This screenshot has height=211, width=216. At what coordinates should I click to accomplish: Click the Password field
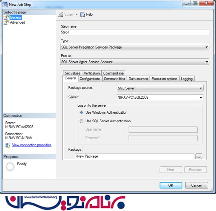tap(163, 138)
